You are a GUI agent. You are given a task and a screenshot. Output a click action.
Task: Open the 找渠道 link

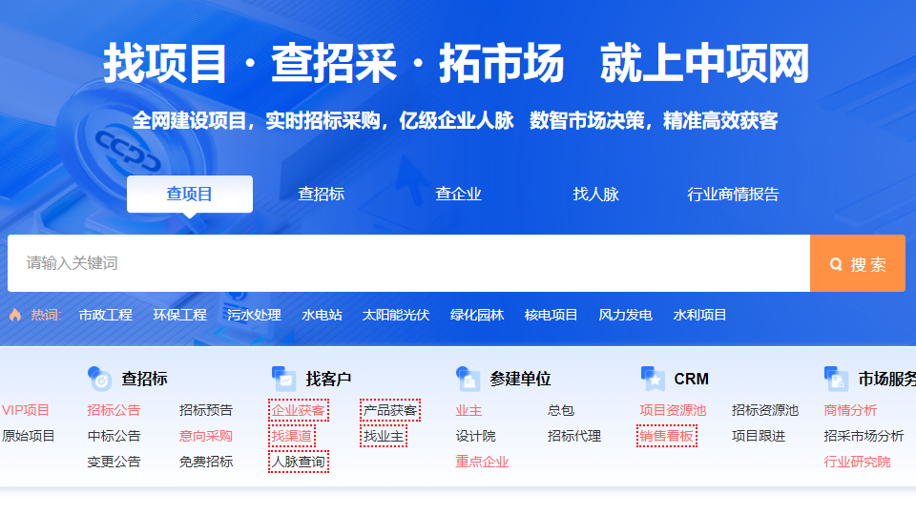pyautogui.click(x=292, y=436)
